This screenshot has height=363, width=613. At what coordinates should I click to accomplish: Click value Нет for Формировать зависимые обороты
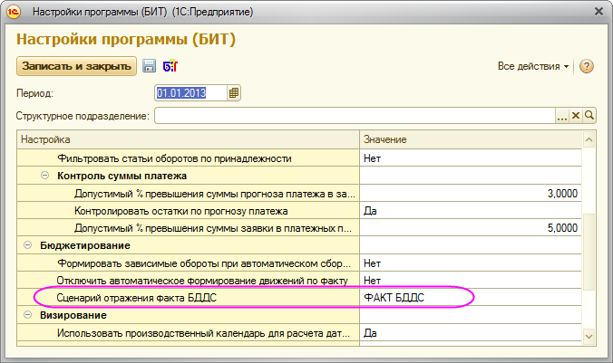[x=471, y=263]
